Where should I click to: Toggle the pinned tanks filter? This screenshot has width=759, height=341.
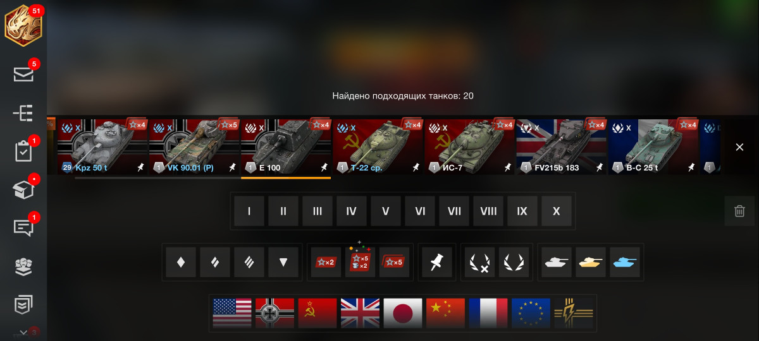point(436,262)
